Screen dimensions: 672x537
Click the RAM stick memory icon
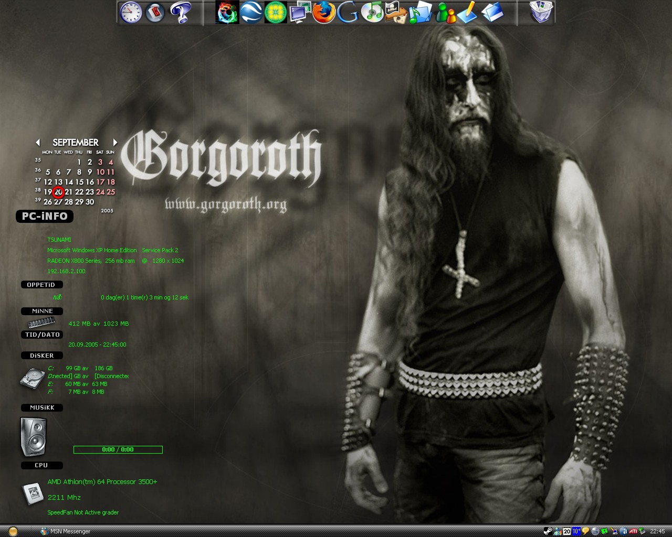click(41, 323)
